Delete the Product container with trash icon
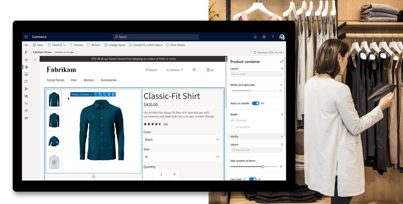This screenshot has width=403, height=204. 113,95
